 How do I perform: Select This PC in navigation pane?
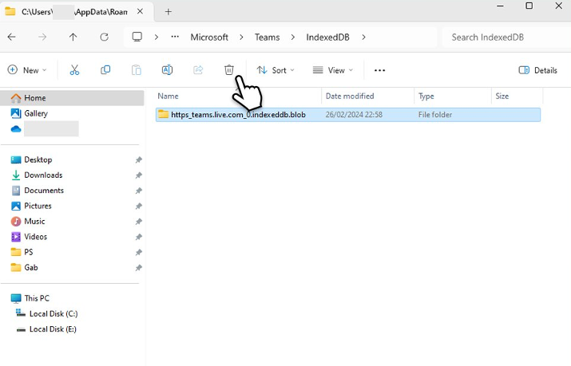[x=37, y=298]
